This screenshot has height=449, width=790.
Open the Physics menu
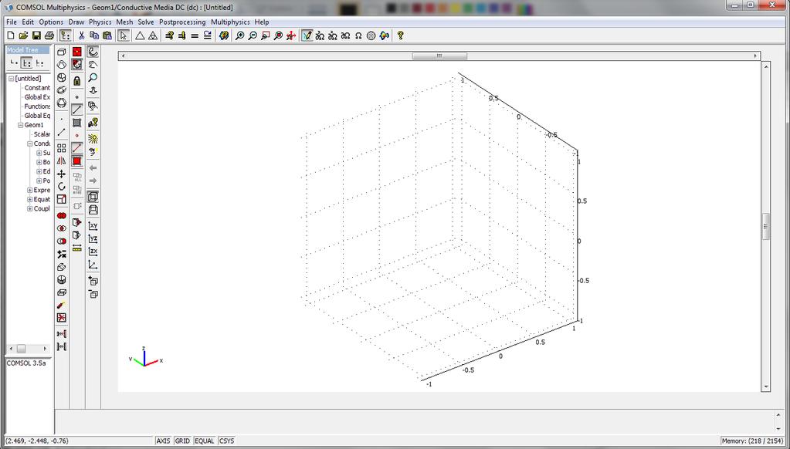100,22
